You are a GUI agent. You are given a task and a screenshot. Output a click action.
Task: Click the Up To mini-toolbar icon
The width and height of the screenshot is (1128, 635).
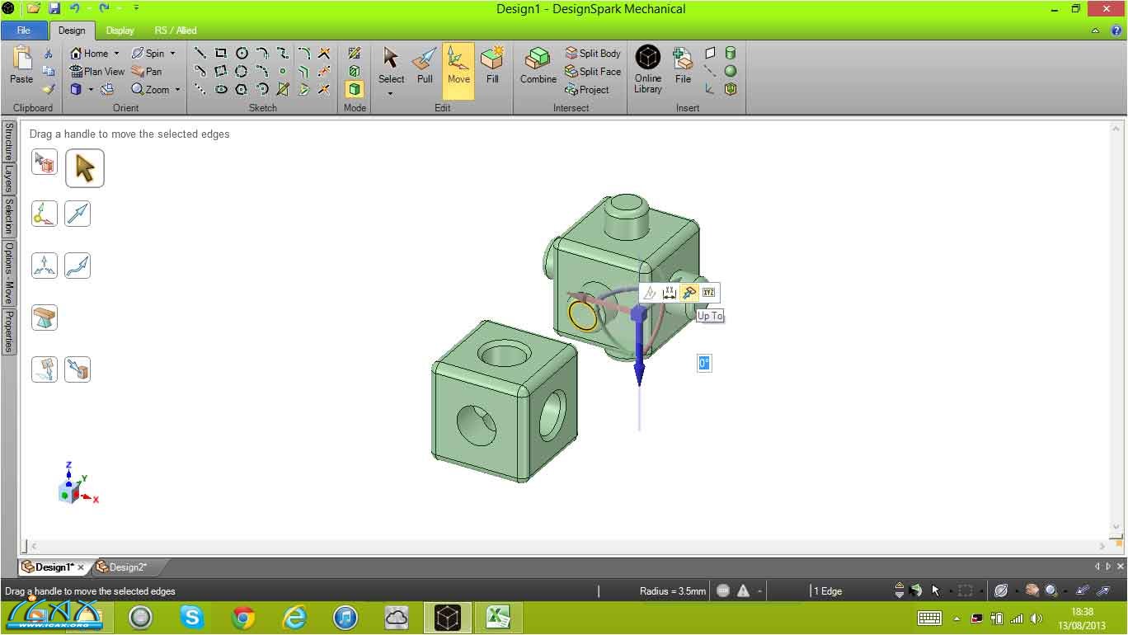[x=689, y=293]
